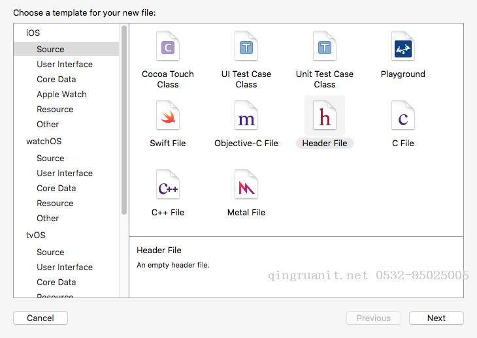
Task: Cancel the new file dialog
Action: [41, 318]
